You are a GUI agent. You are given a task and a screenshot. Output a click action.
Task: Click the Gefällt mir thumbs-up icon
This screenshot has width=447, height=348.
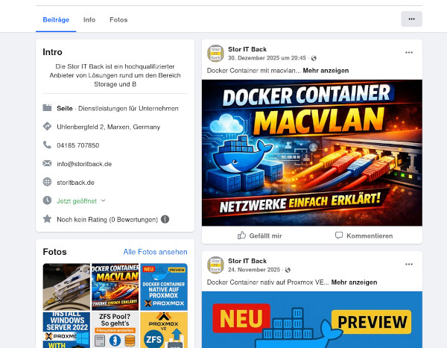point(241,235)
